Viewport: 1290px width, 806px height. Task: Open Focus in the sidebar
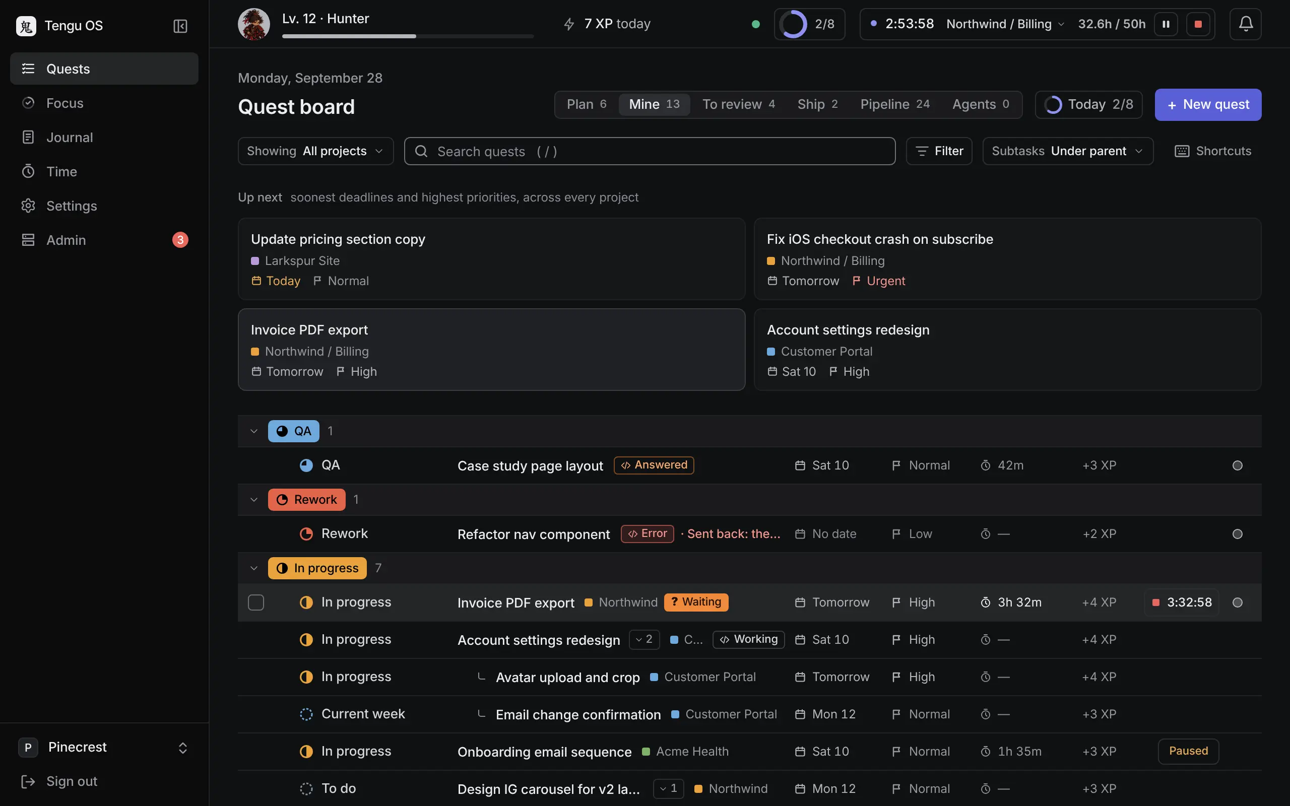pyautogui.click(x=104, y=103)
